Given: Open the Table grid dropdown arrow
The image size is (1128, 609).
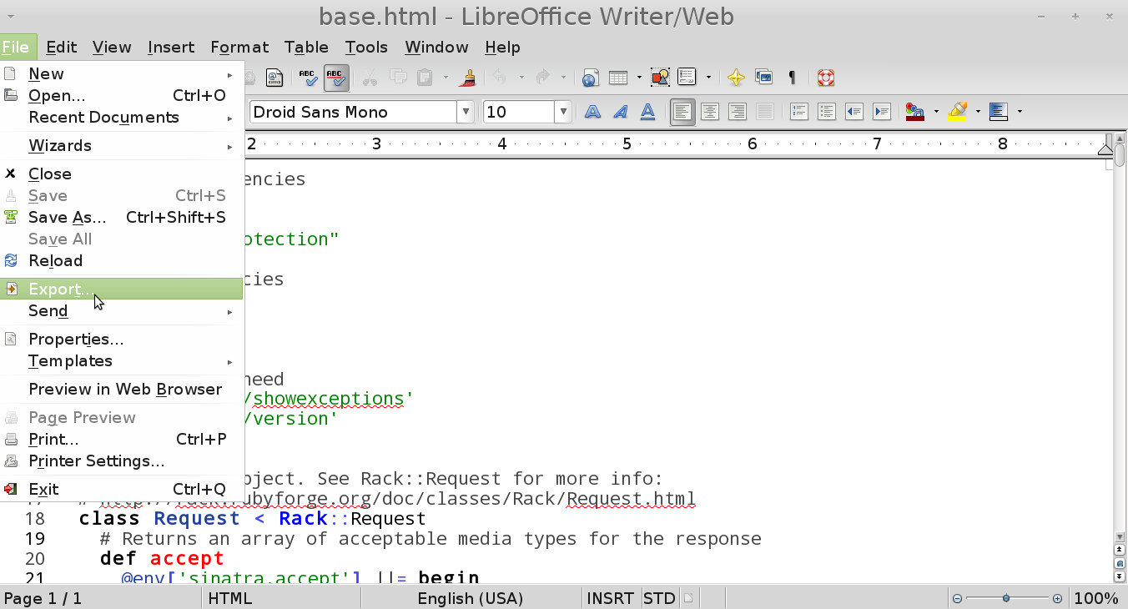Looking at the screenshot, I should click(x=639, y=78).
